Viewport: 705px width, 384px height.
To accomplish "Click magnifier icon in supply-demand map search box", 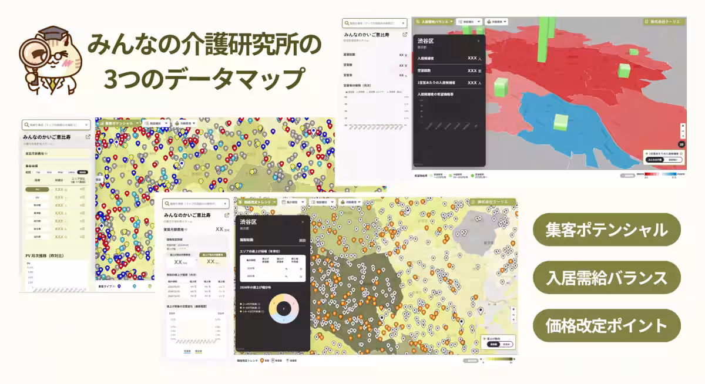I will (348, 22).
